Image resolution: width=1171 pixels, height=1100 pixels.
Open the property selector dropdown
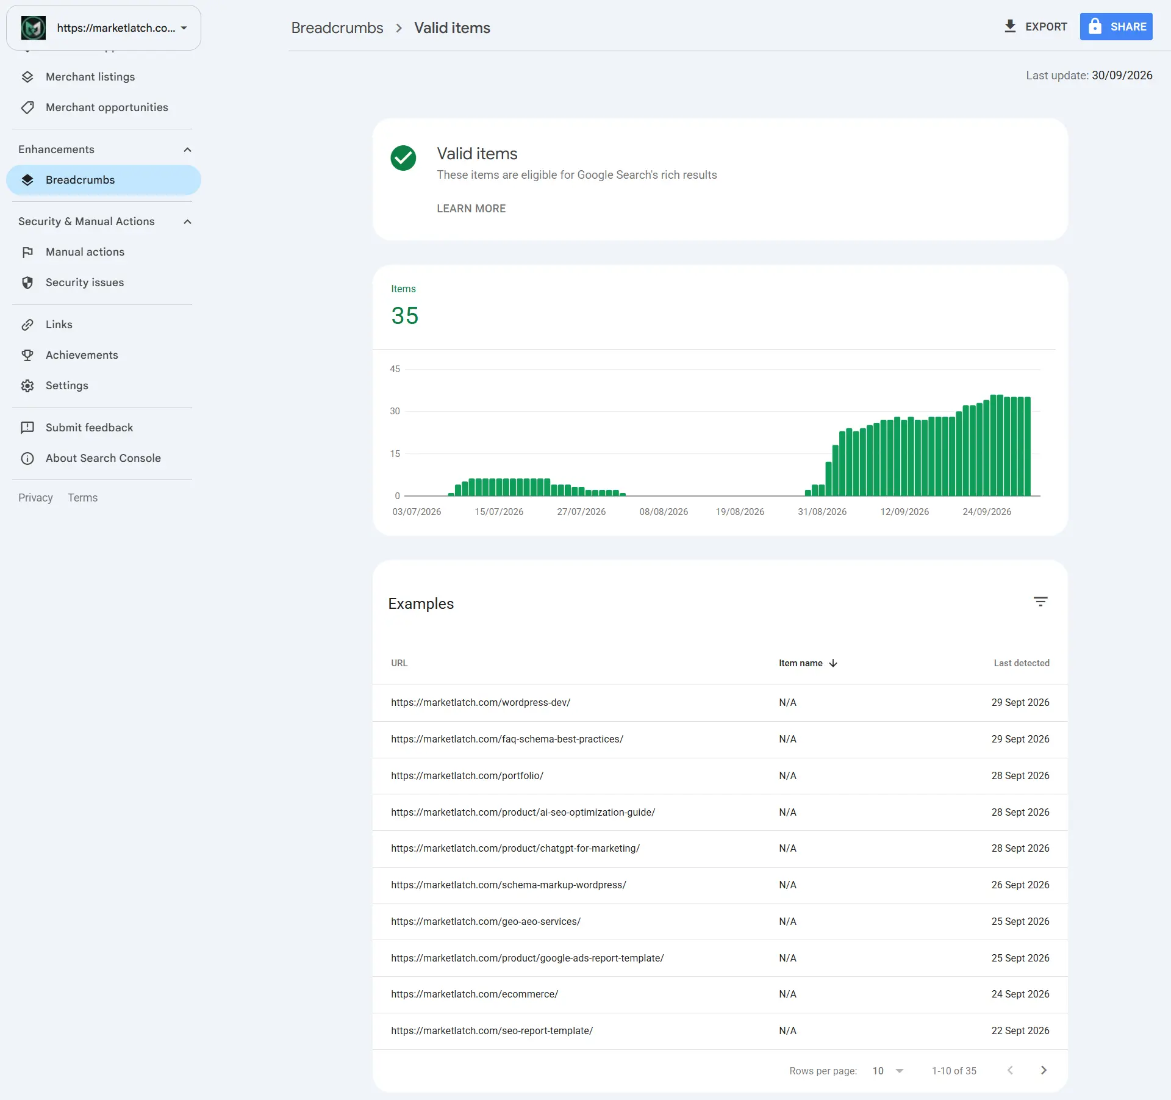click(x=104, y=28)
